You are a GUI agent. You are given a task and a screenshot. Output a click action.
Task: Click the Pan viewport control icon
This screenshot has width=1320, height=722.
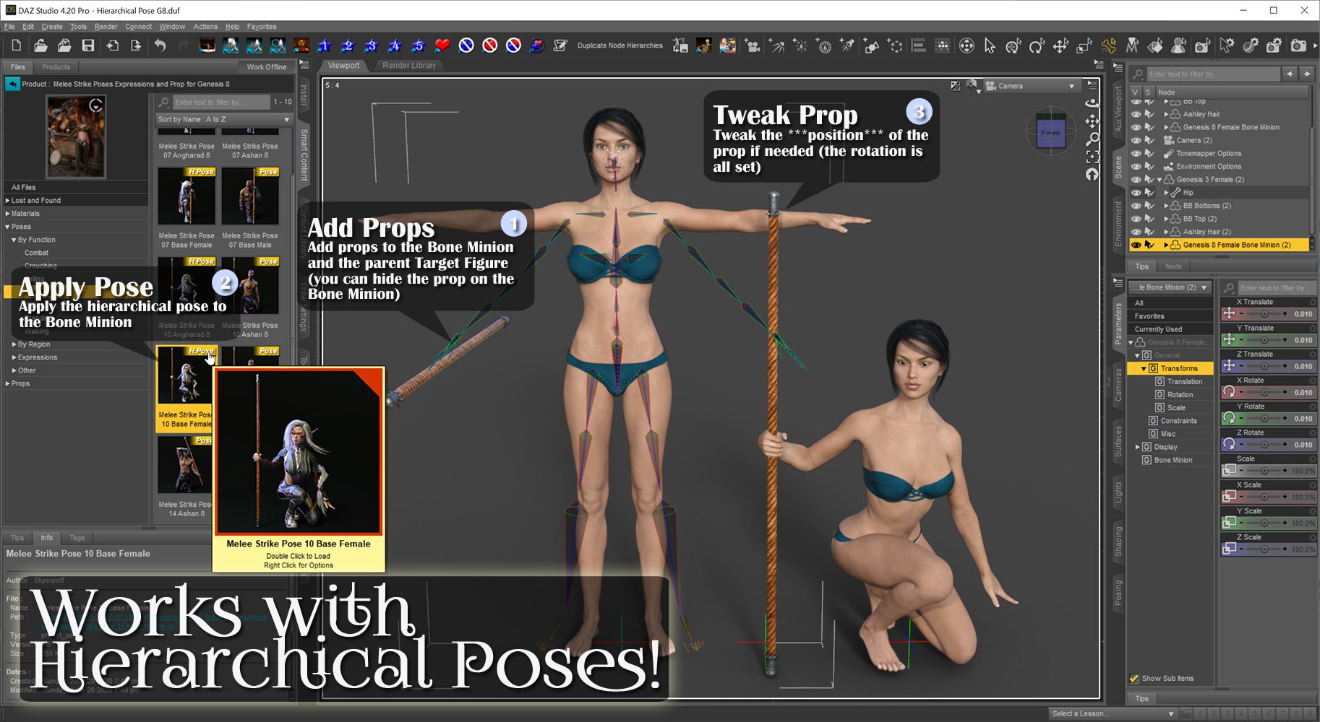[x=1092, y=121]
